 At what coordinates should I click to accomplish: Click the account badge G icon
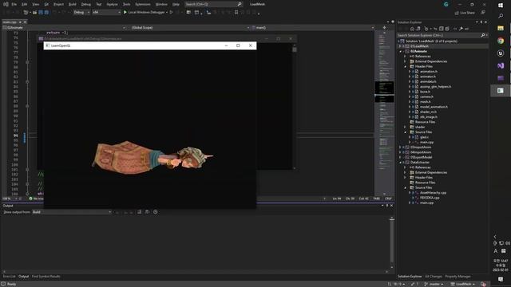click(446, 4)
